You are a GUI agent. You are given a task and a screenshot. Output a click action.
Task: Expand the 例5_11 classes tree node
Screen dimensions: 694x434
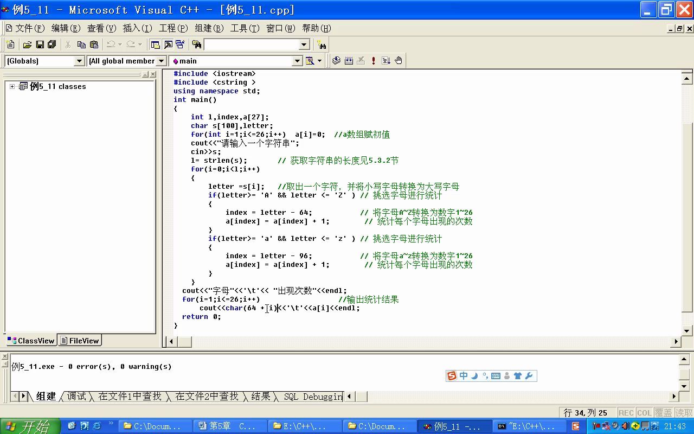coord(12,86)
